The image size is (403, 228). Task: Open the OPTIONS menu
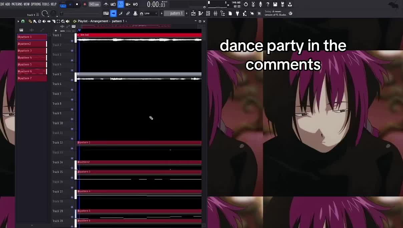pos(36,4)
